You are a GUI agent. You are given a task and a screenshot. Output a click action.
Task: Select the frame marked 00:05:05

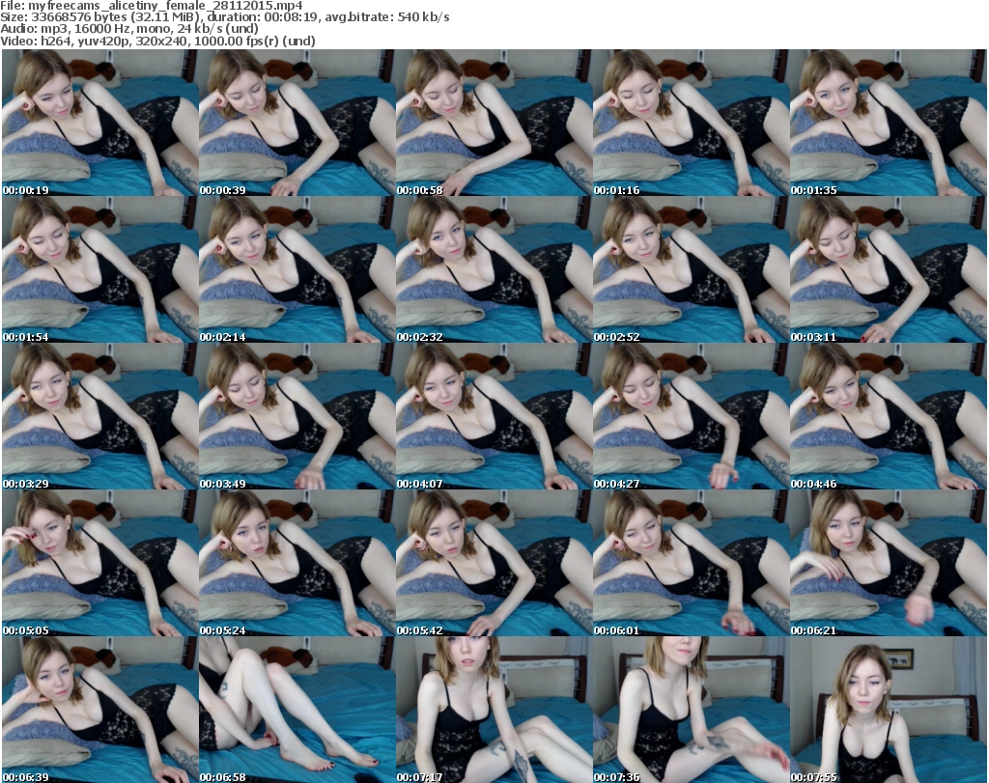pyautogui.click(x=99, y=563)
